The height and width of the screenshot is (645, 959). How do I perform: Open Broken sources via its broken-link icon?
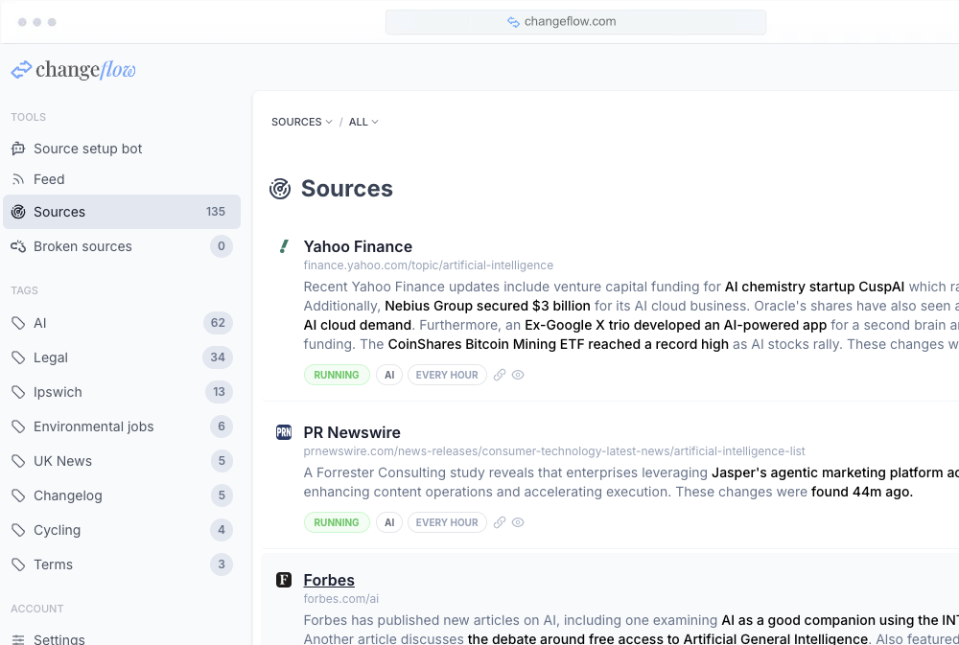click(17, 246)
